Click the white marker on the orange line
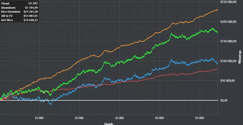This screenshot has width=243, height=125. [44, 79]
